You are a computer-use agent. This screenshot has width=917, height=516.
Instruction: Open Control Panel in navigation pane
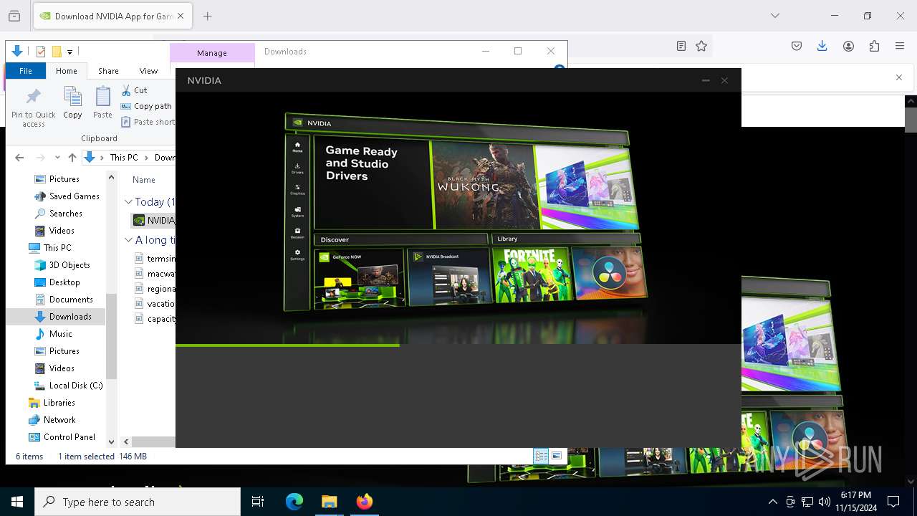[62, 437]
